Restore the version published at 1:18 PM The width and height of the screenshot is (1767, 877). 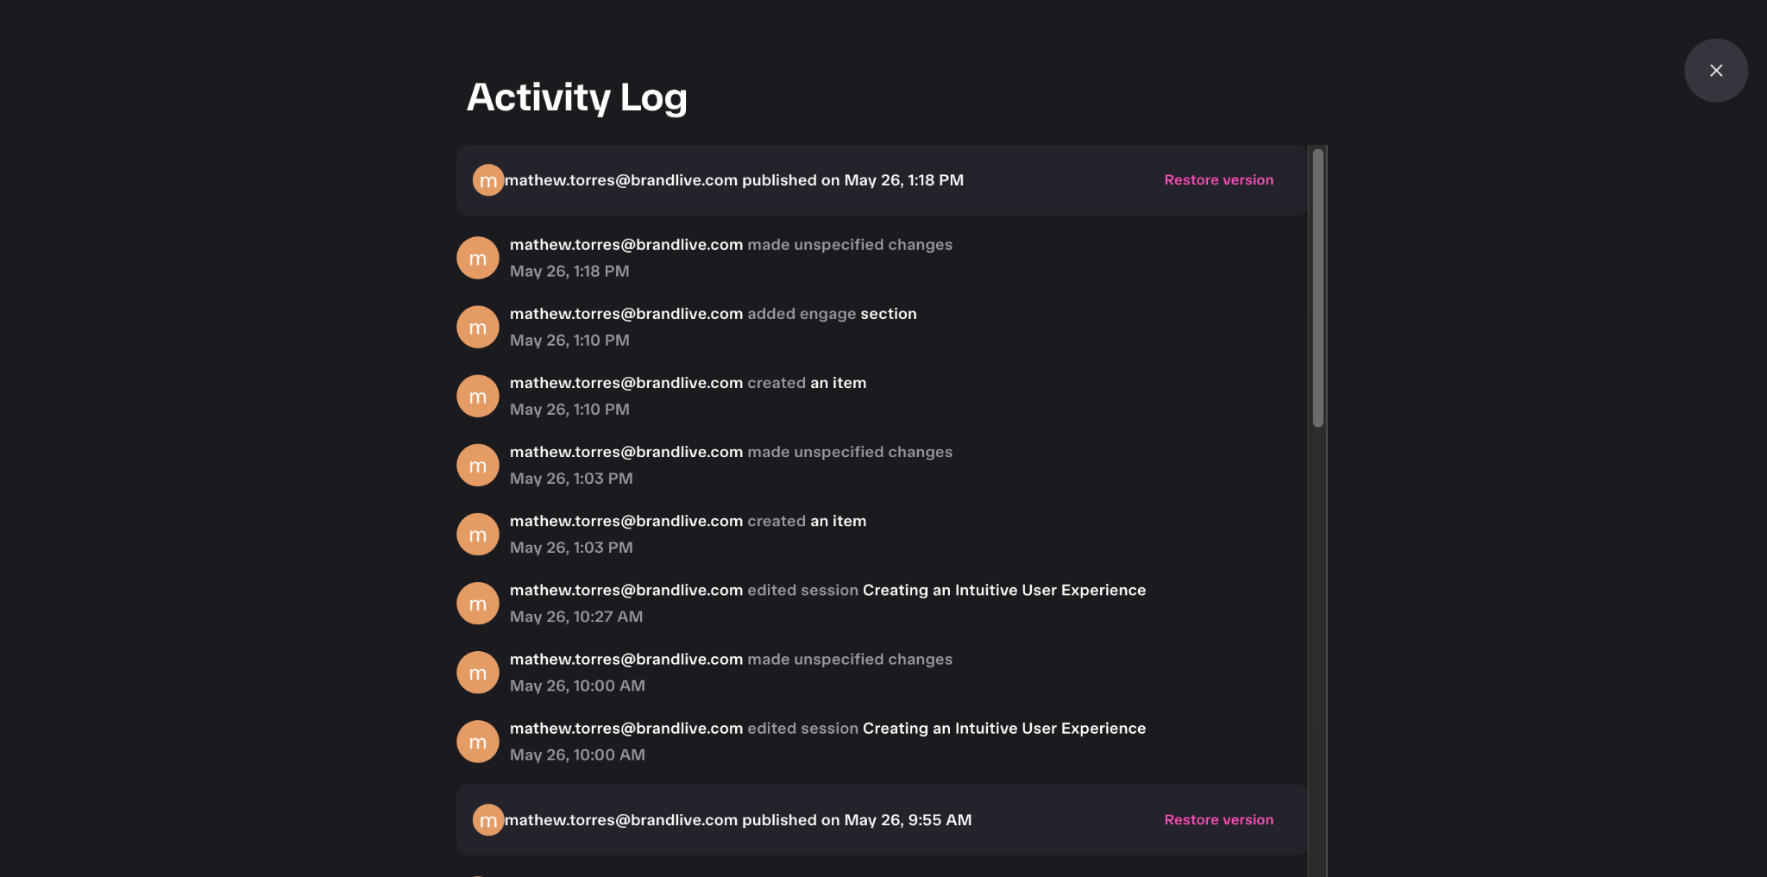pos(1218,180)
